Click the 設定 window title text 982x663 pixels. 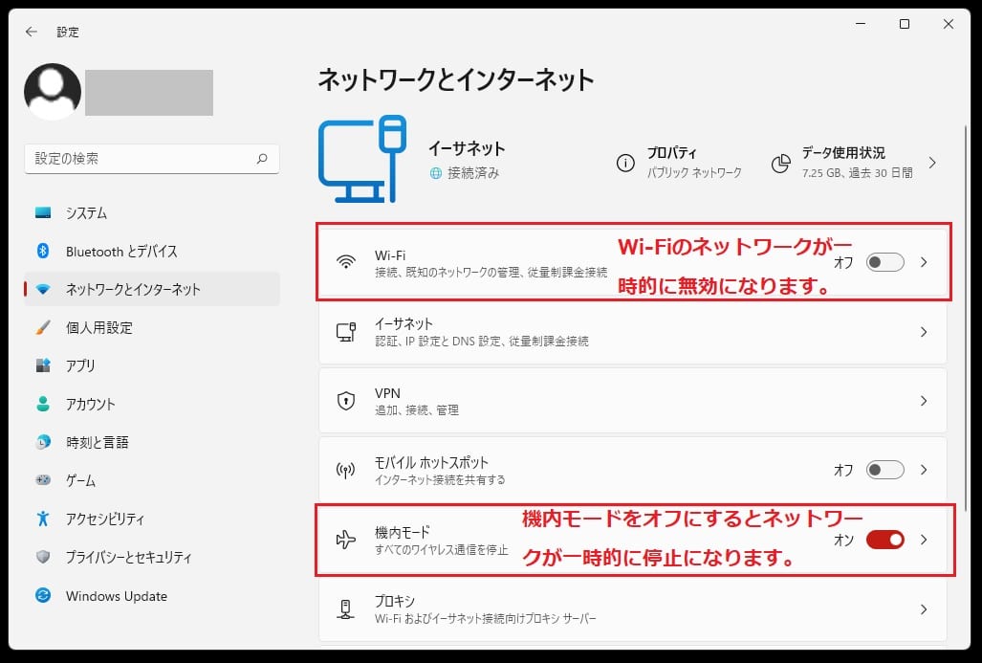[68, 32]
